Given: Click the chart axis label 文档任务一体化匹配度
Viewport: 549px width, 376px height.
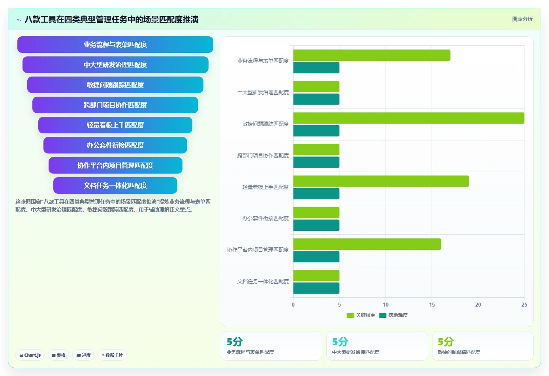Looking at the screenshot, I should coord(263,281).
